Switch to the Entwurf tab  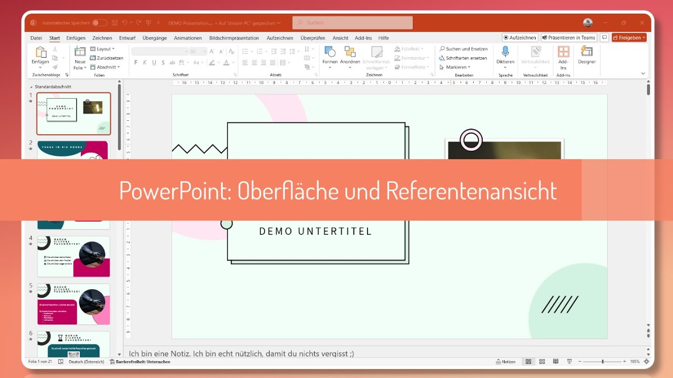[127, 38]
